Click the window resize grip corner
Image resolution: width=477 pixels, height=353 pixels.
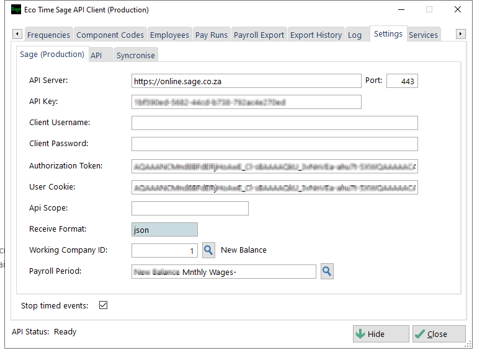(468, 344)
